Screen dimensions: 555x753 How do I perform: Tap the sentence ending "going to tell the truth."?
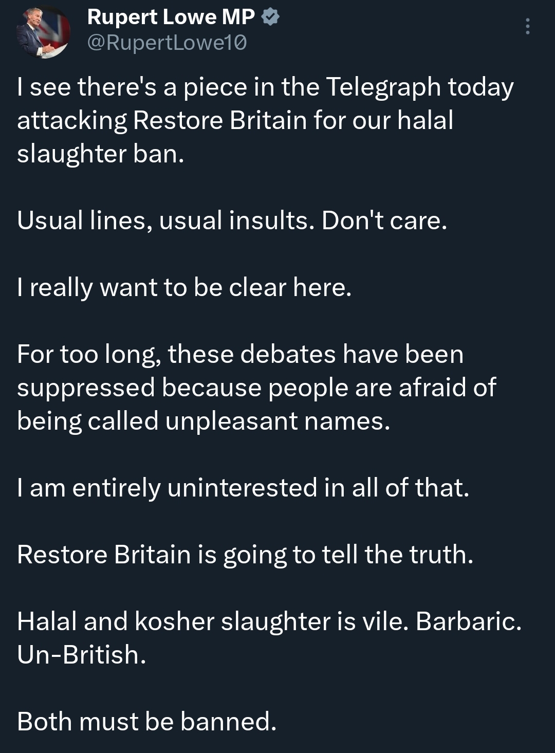coord(245,554)
